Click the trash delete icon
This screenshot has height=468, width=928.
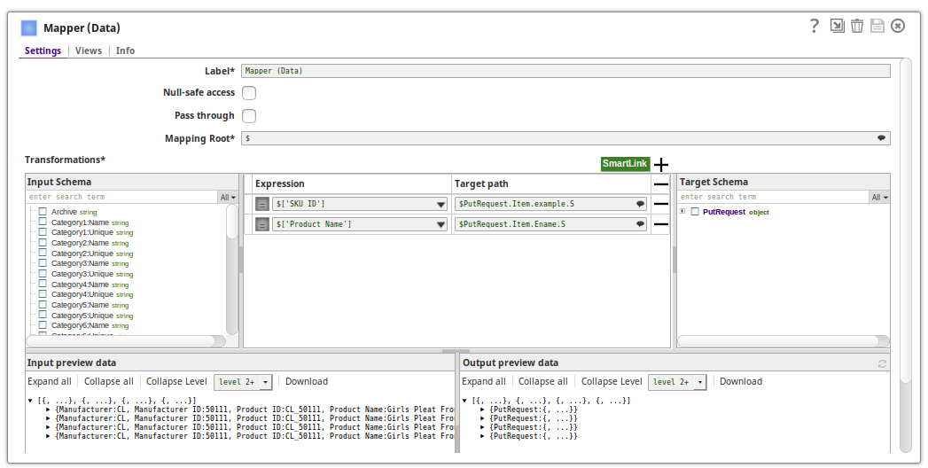(x=857, y=26)
